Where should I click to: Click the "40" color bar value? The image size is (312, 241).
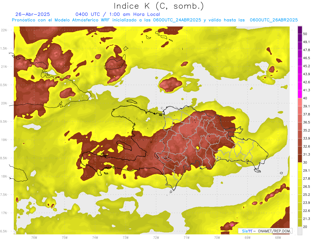click(x=305, y=98)
